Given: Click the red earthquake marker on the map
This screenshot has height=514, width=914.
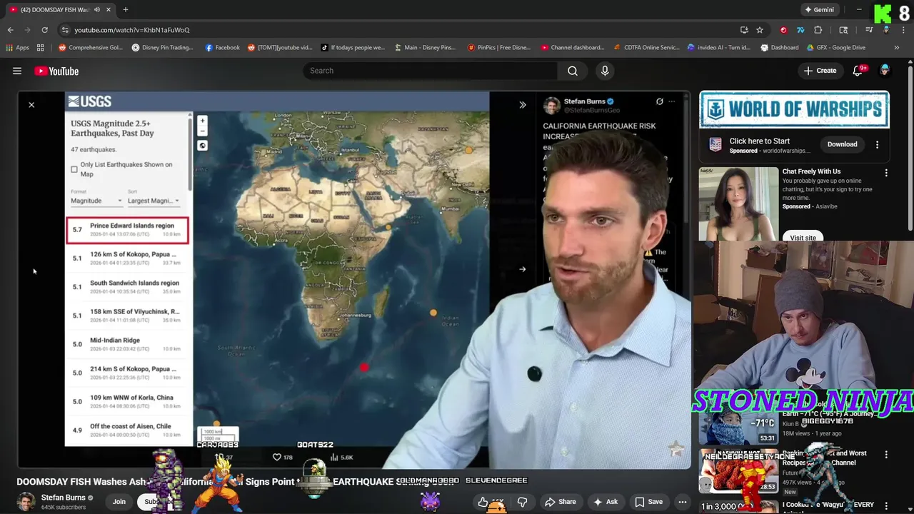Looking at the screenshot, I should (363, 367).
